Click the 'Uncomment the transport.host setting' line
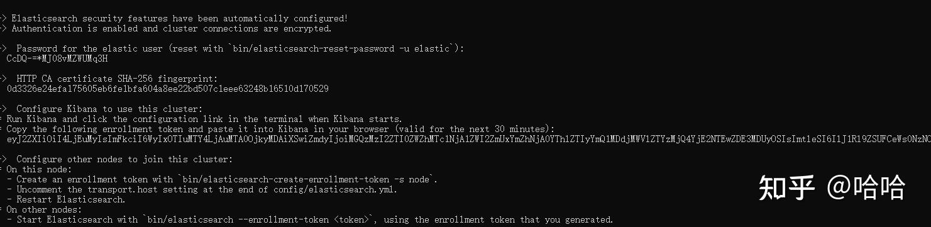Screen dimensions: 931x227 207,189
